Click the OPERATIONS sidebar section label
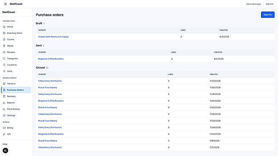Image resolution: width=278 pixels, height=156 pixels. (x=9, y=21)
